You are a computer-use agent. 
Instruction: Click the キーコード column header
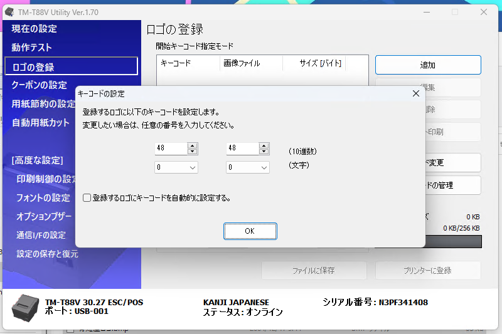188,63
